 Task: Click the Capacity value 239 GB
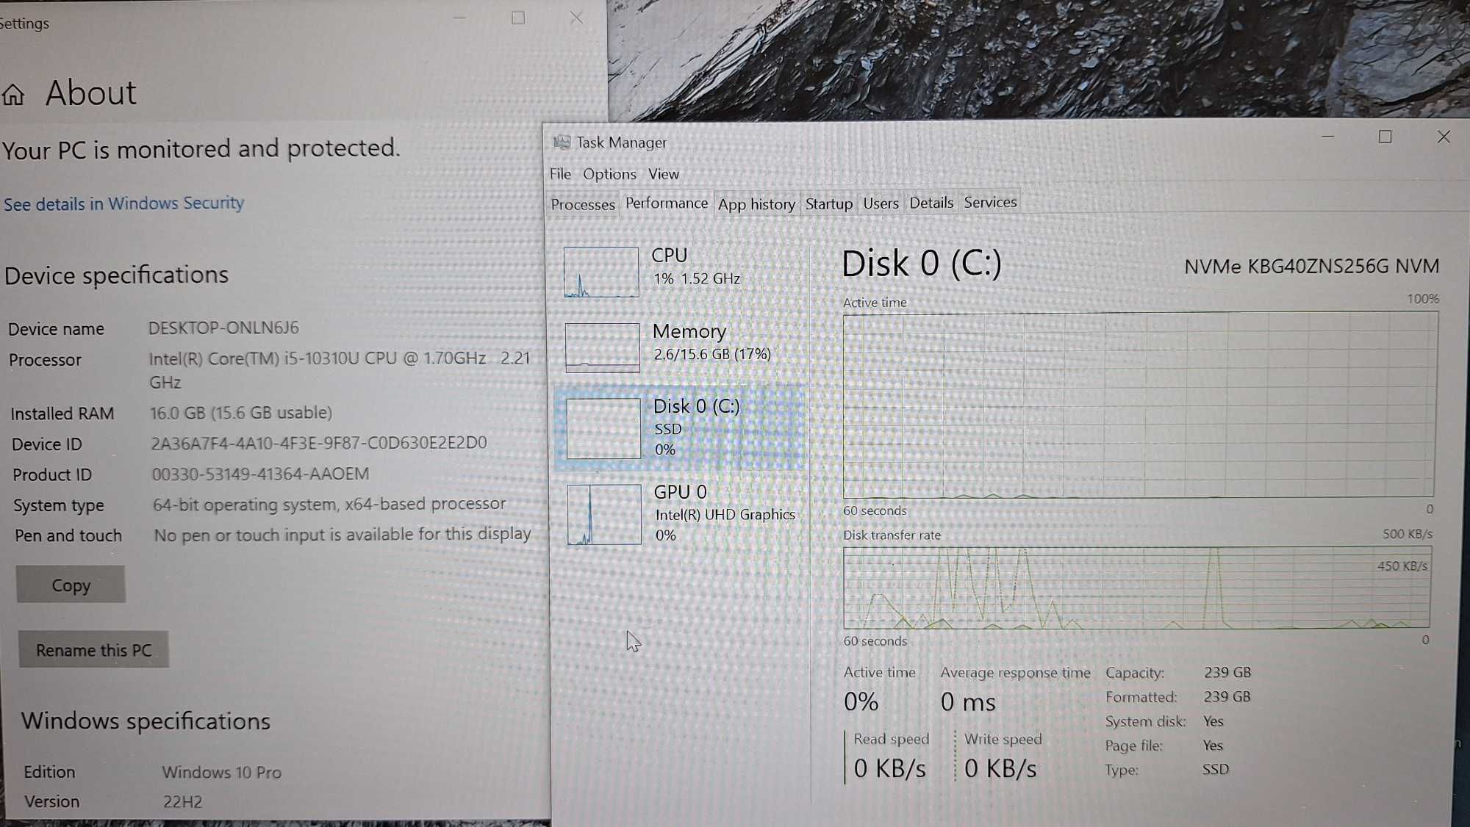[1227, 672]
